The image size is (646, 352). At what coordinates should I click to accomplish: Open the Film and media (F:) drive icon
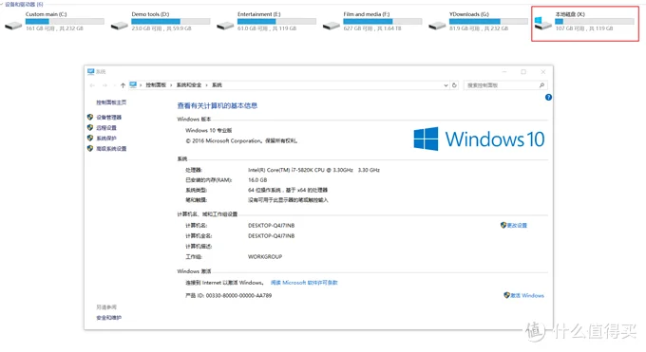tap(331, 26)
